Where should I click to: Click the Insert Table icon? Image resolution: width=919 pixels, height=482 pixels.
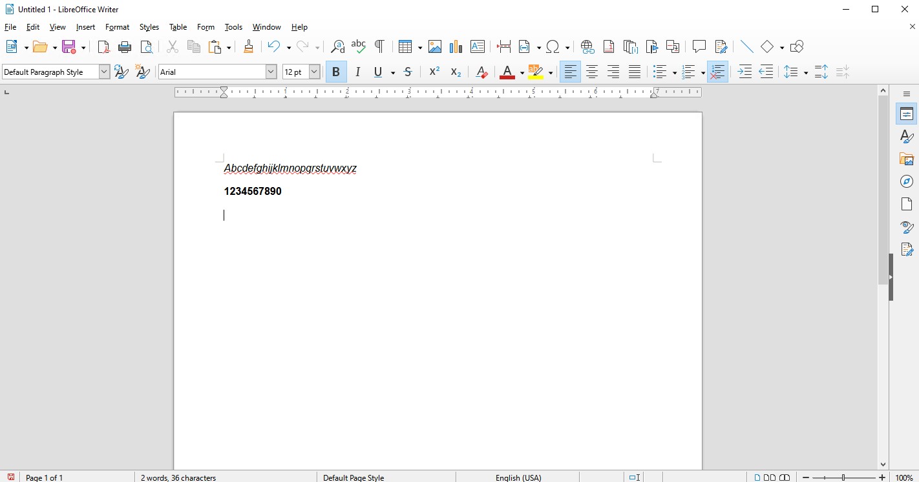[405, 46]
